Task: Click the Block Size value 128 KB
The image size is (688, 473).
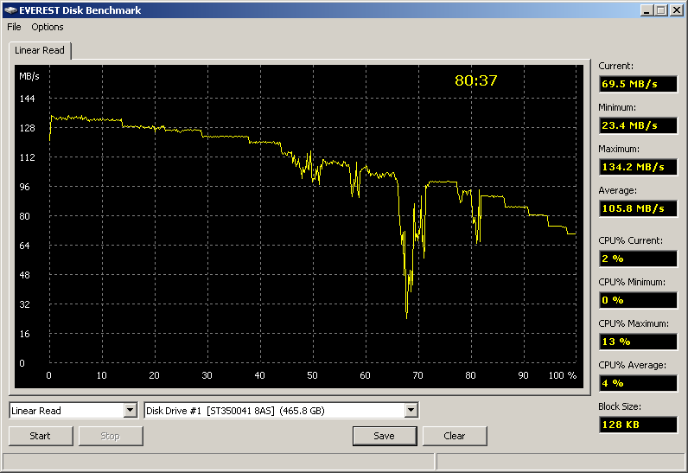Action: pos(638,425)
